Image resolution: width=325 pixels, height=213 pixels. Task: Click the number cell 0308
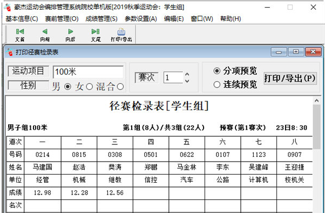coord(115,155)
